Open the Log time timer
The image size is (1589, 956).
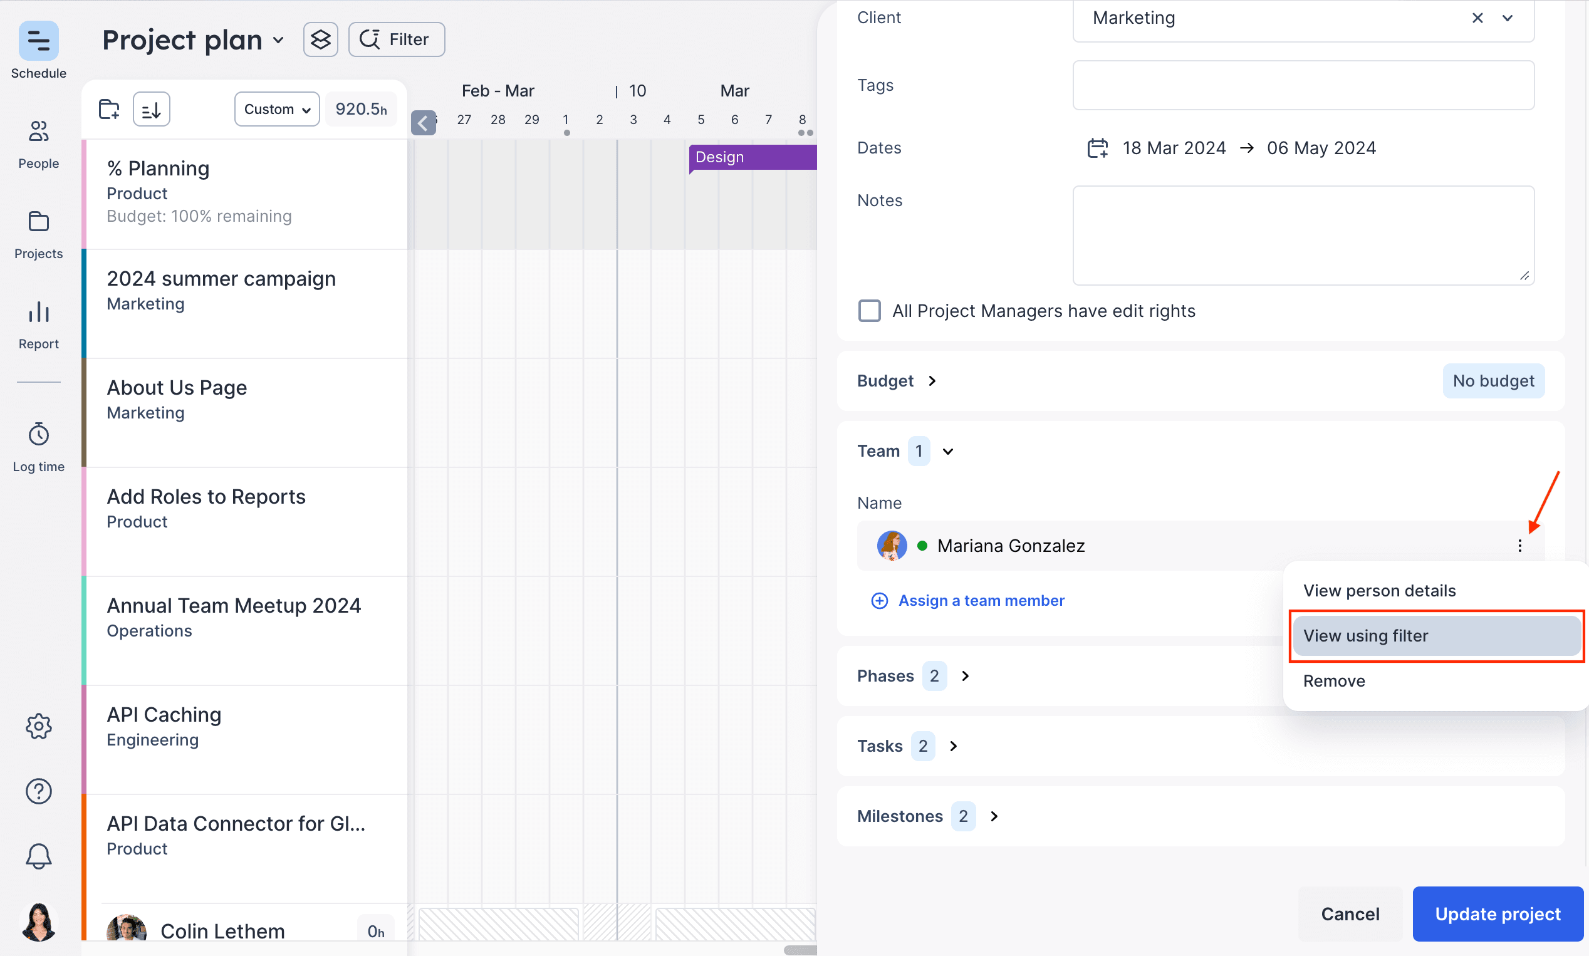[x=39, y=435]
